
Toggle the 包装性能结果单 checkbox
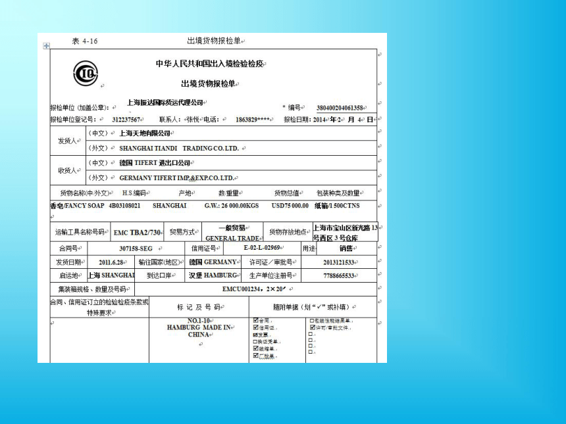click(x=312, y=321)
